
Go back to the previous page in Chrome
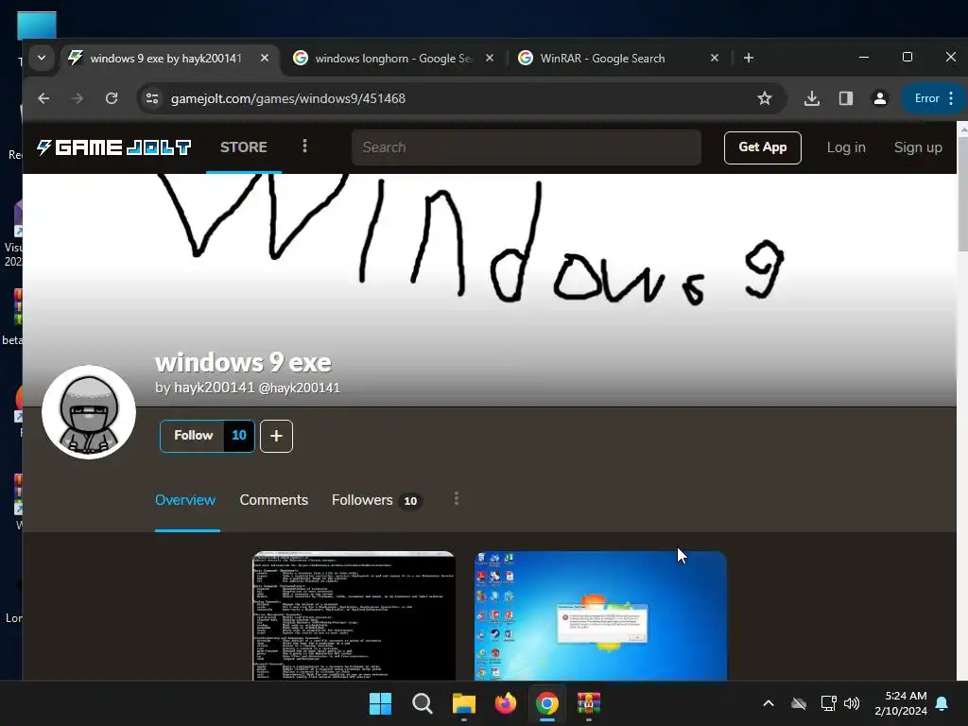43,98
